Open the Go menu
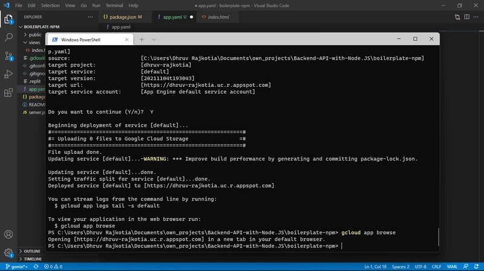The image size is (484, 271). (x=83, y=5)
